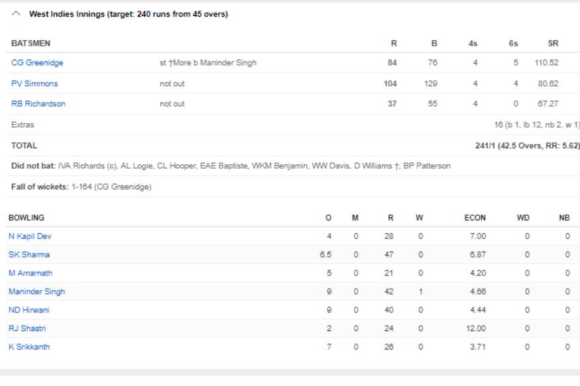Click RB Richardson batsman name
The width and height of the screenshot is (580, 386).
(x=38, y=104)
